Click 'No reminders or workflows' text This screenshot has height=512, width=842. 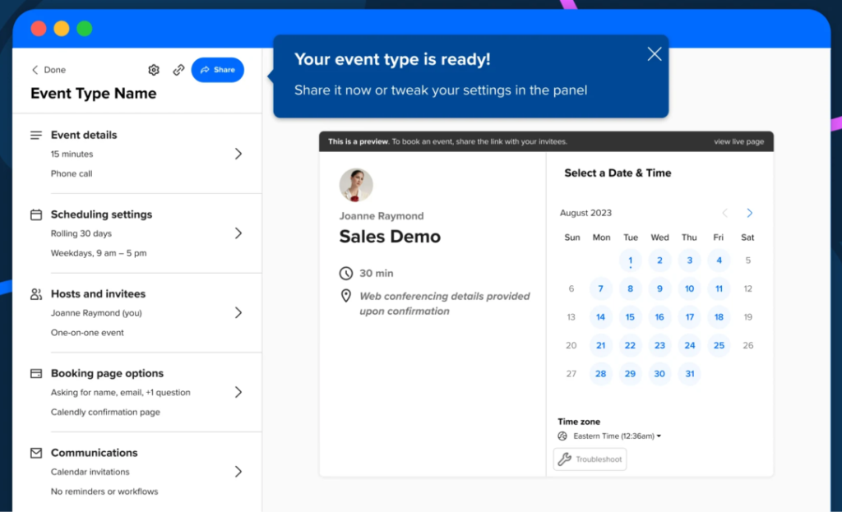tap(104, 491)
